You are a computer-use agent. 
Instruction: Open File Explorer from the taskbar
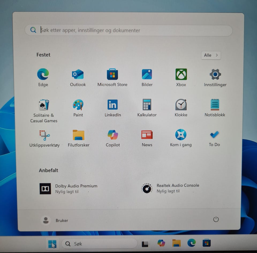(x=176, y=243)
